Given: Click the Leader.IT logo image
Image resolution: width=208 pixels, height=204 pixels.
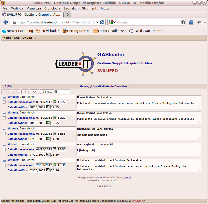Looking at the screenshot, I should [x=76, y=64].
